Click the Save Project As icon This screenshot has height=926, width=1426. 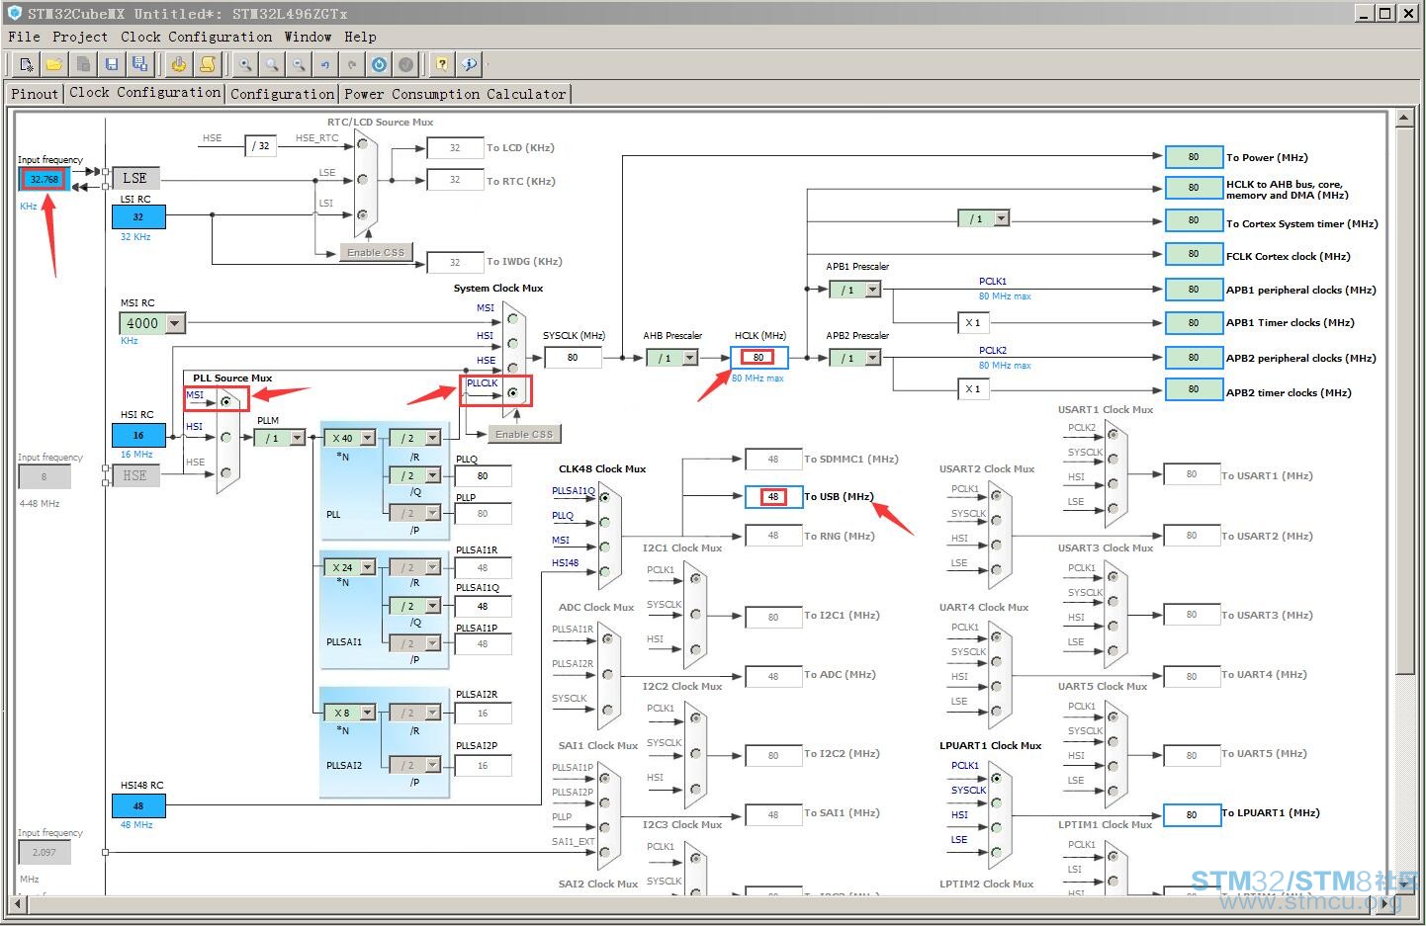pyautogui.click(x=140, y=65)
